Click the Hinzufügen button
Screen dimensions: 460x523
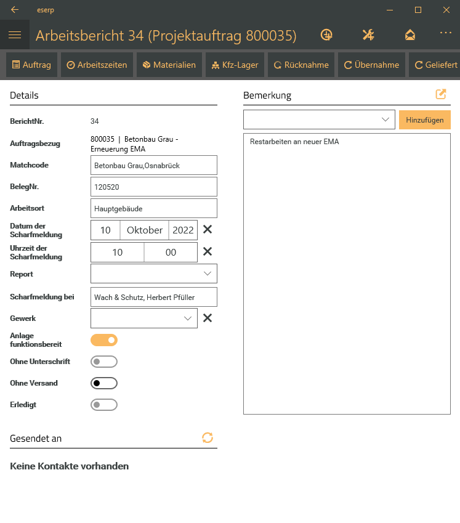coord(424,120)
